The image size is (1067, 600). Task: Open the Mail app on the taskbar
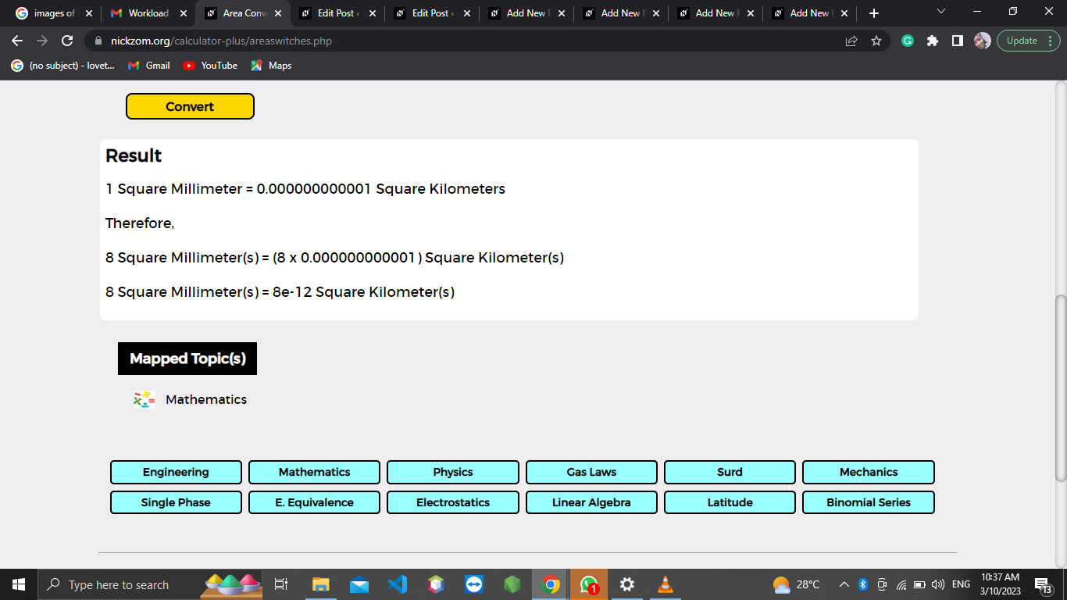pos(359,584)
